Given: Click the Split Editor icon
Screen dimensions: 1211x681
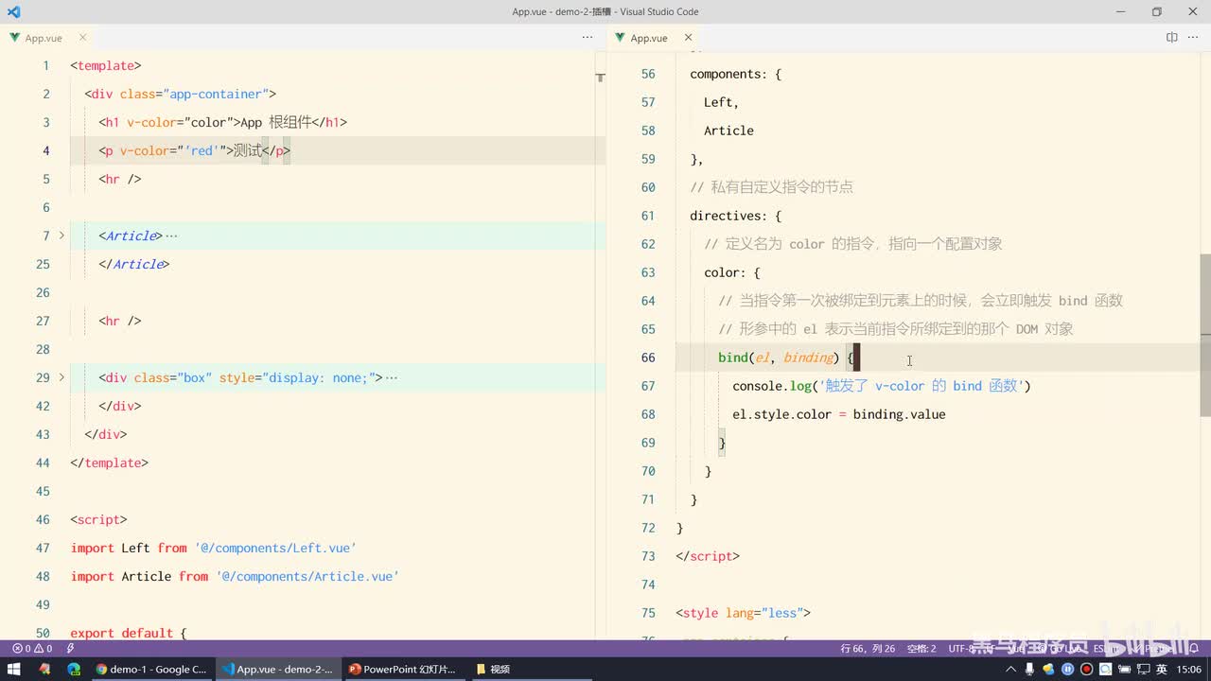Looking at the screenshot, I should tap(1171, 38).
